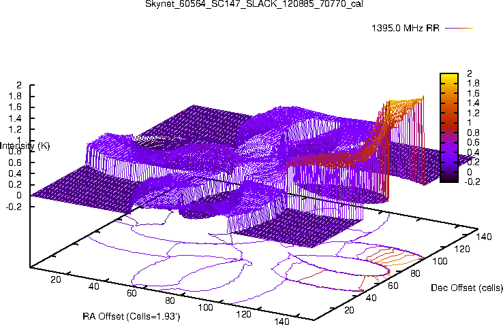The width and height of the screenshot is (503, 325).
Task: Click the RA axis tick label 140
Action: pyautogui.click(x=281, y=321)
